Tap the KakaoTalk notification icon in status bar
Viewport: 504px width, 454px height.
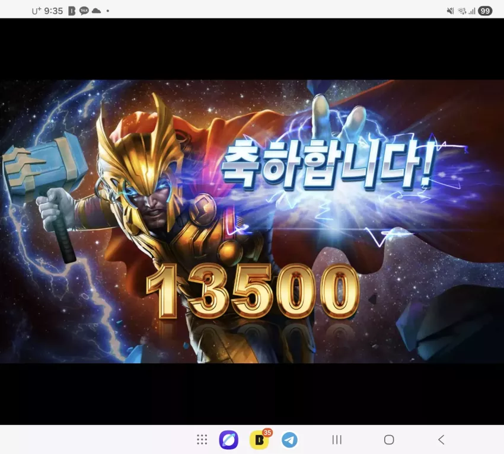tap(84, 11)
